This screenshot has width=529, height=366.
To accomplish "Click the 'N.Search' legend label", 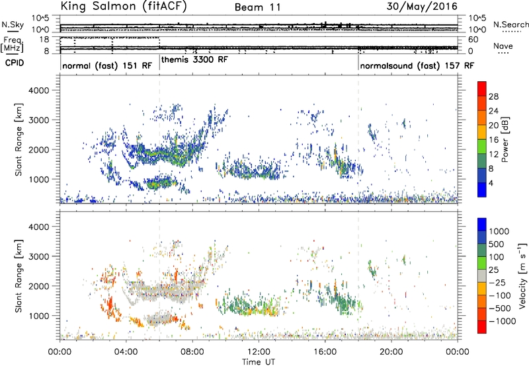I will (x=510, y=24).
